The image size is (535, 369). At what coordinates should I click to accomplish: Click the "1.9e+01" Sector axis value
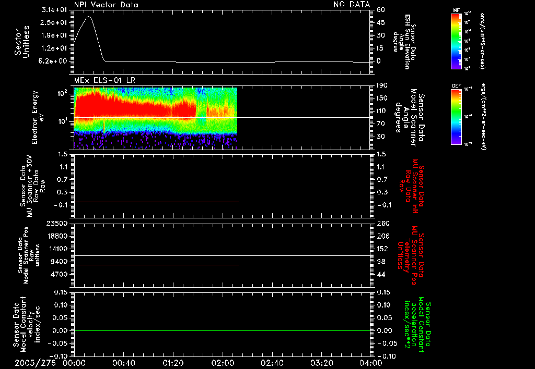[54, 35]
